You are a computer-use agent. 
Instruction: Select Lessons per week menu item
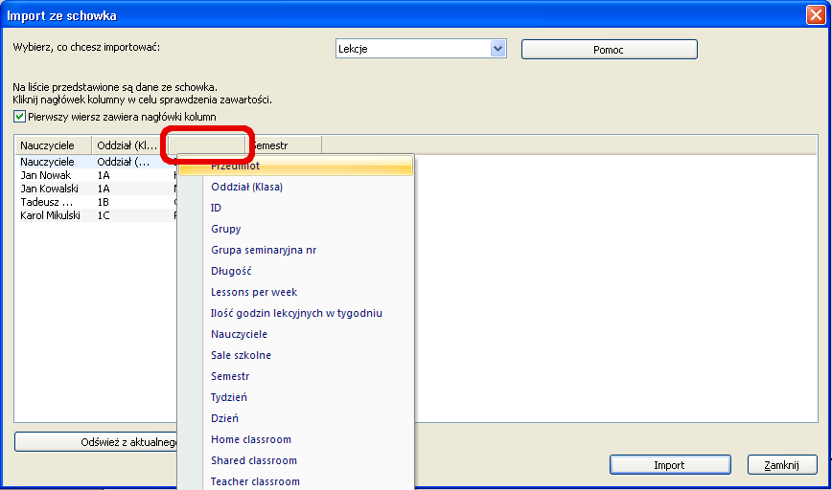point(254,292)
